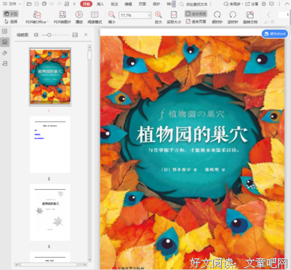Select page 2 contents thumbnail
The image size is (291, 270).
[50, 145]
